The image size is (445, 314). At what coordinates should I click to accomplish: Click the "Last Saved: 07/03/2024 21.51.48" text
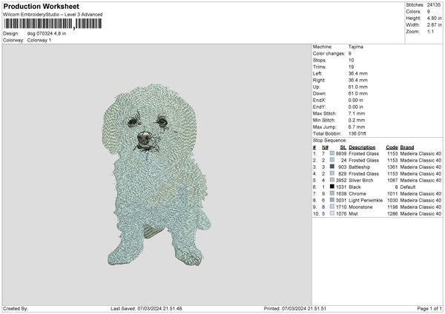pos(146,308)
